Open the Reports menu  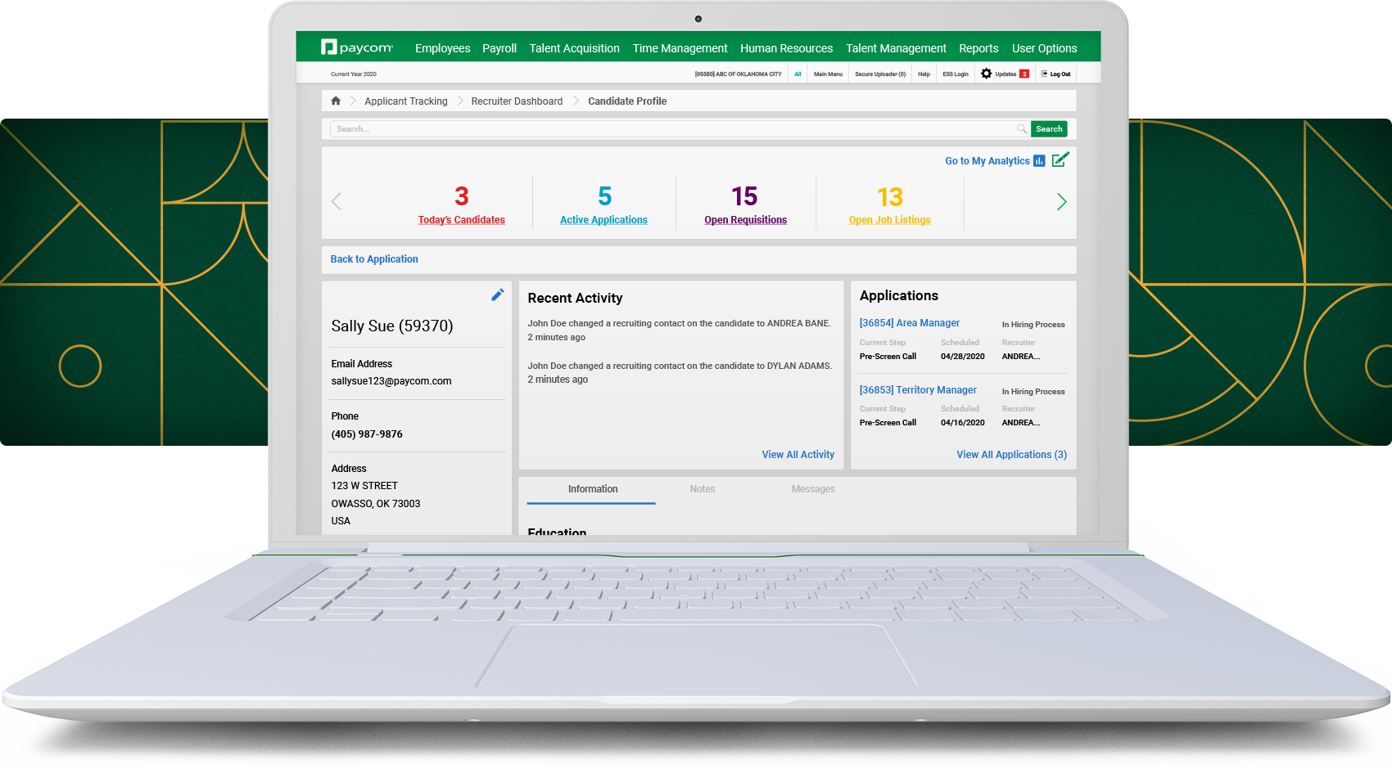click(978, 48)
